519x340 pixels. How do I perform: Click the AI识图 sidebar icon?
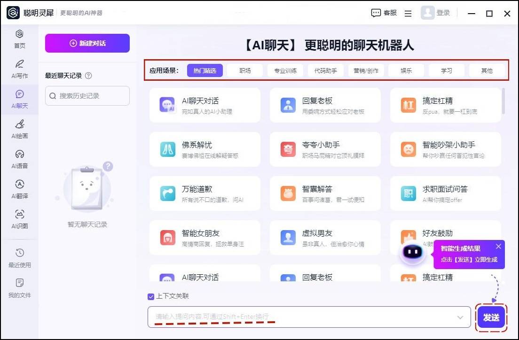click(19, 218)
